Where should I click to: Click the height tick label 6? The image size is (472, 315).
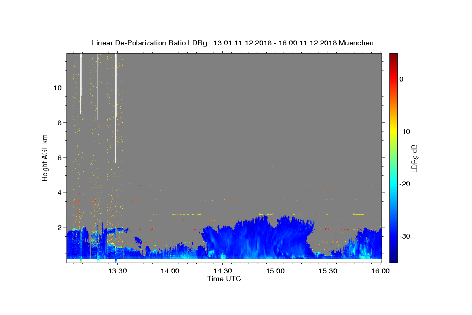[x=59, y=157]
